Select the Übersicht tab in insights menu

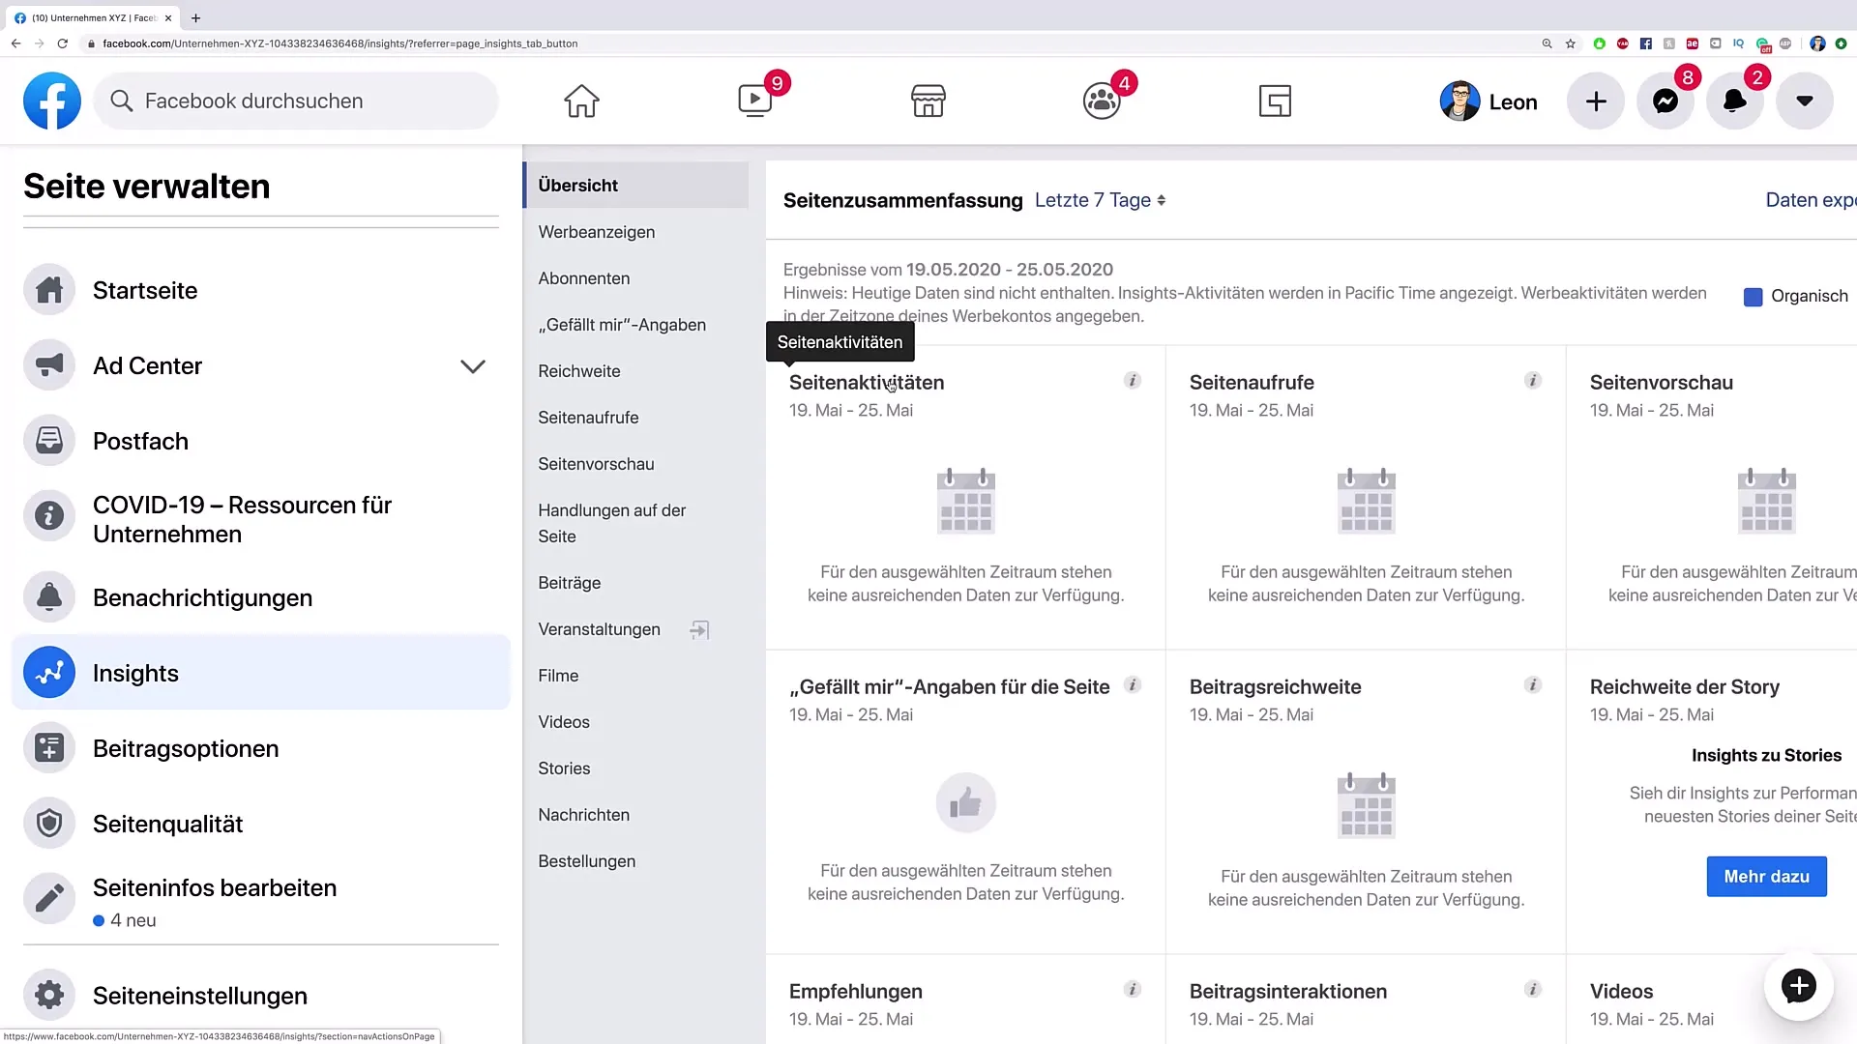pos(577,185)
